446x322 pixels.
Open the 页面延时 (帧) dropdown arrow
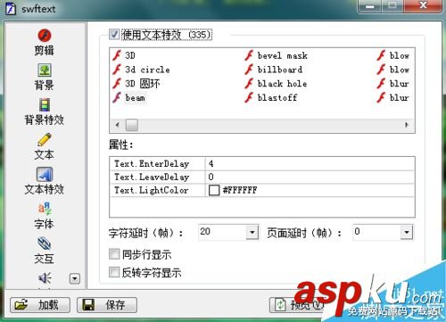[x=407, y=232]
